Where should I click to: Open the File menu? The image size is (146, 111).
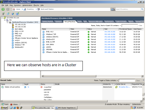coord(3,5)
